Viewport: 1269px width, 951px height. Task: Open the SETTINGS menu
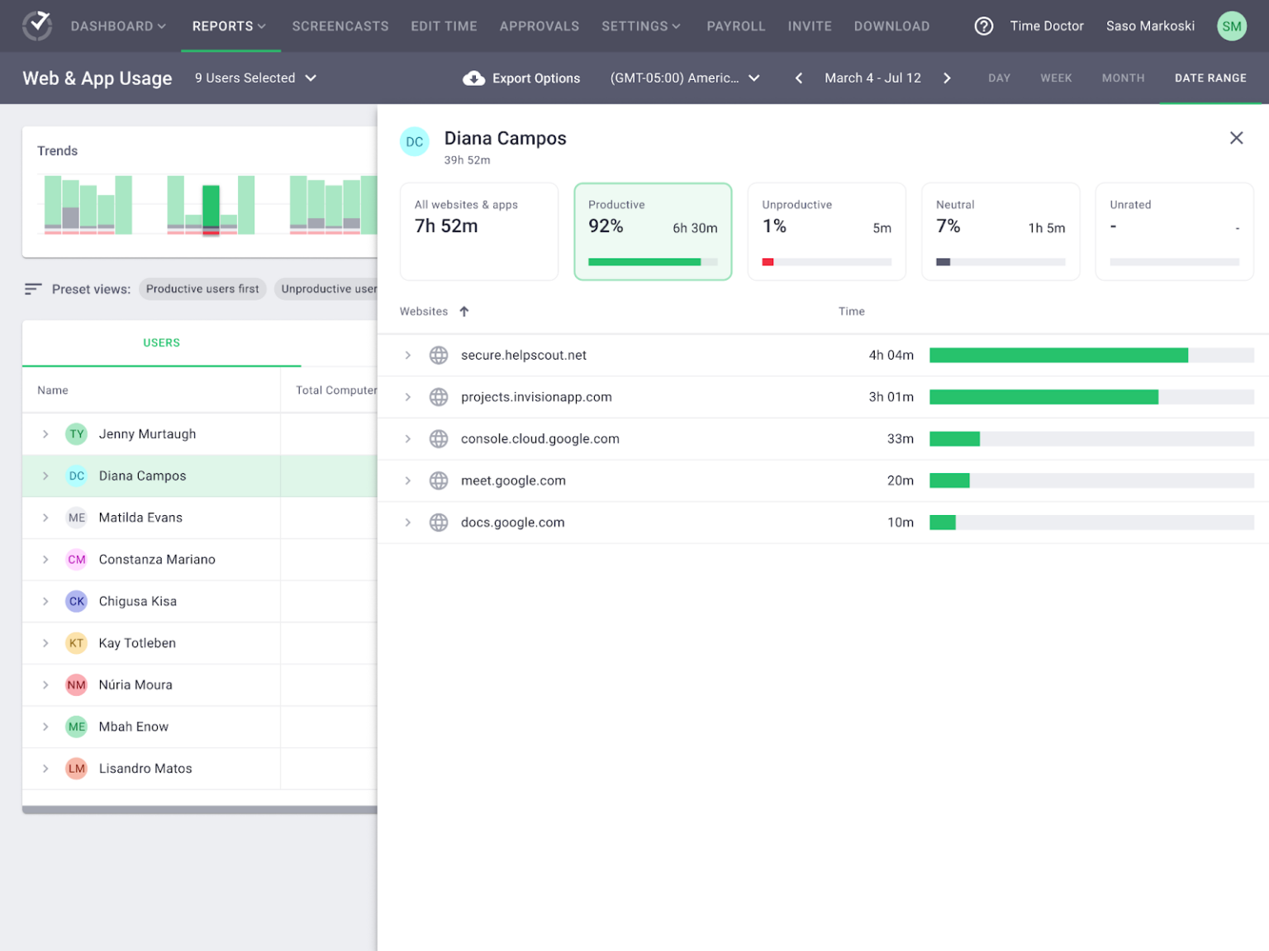coord(641,26)
